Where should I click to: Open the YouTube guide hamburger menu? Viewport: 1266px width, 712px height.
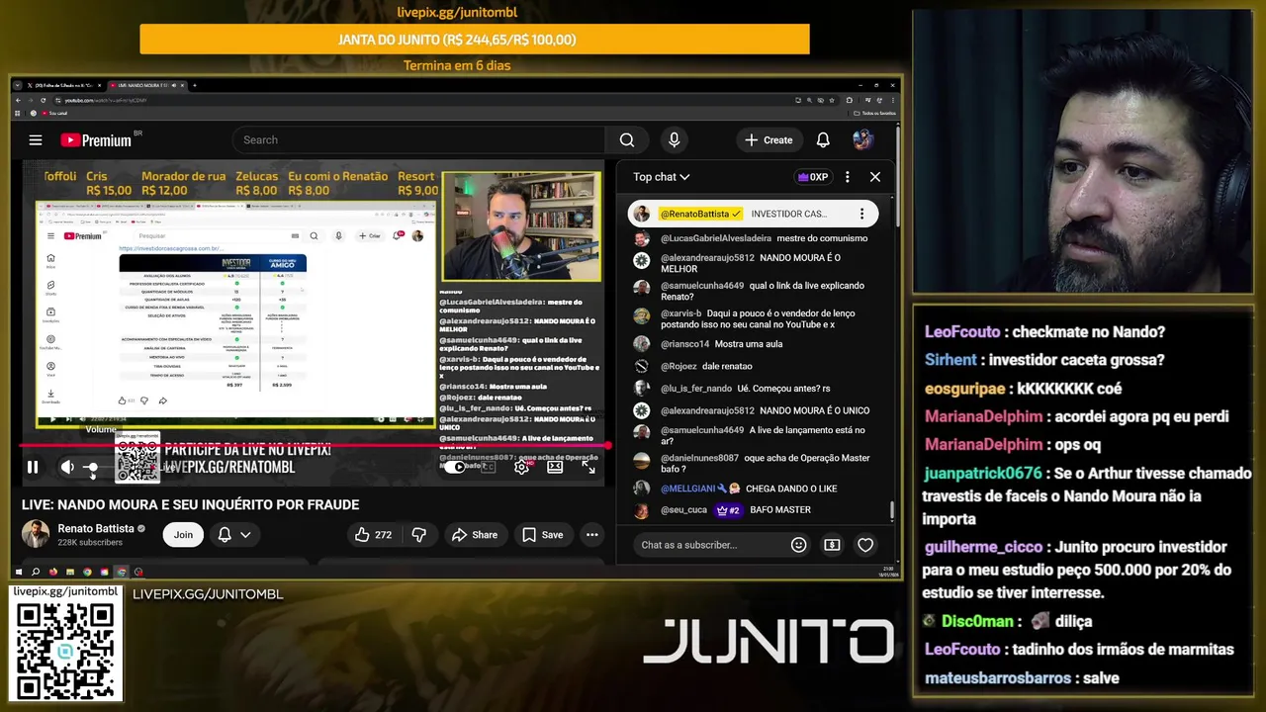click(36, 140)
